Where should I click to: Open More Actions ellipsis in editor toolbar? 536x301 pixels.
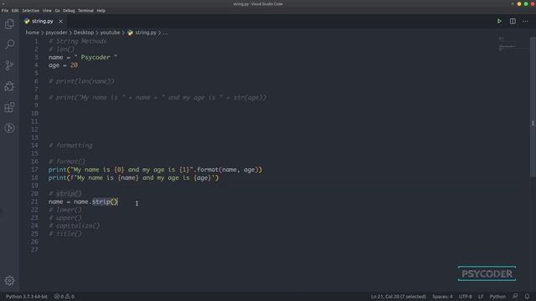[x=525, y=21]
